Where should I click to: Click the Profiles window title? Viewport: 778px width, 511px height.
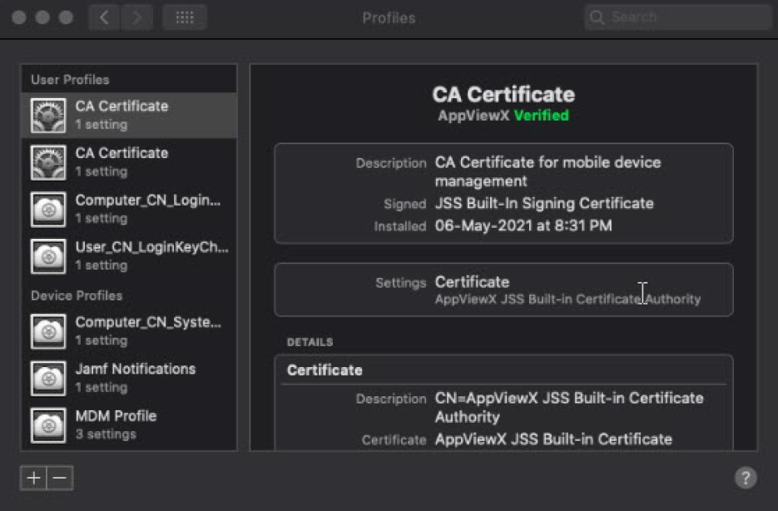pos(389,17)
